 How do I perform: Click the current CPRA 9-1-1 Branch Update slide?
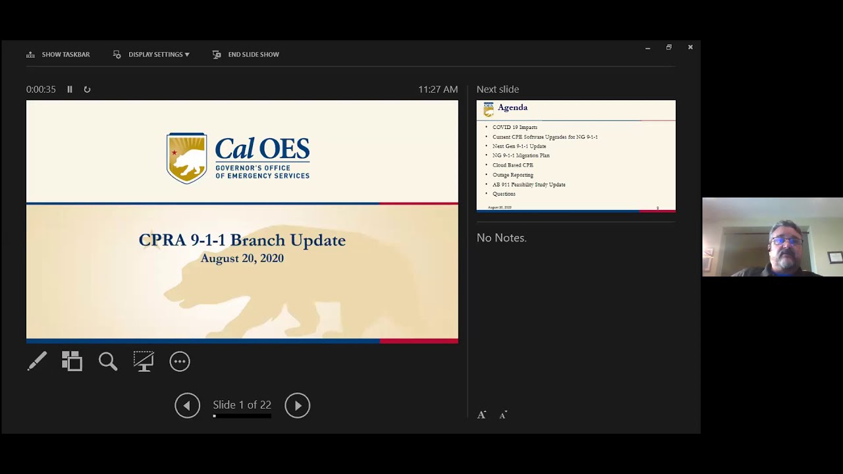click(x=242, y=222)
